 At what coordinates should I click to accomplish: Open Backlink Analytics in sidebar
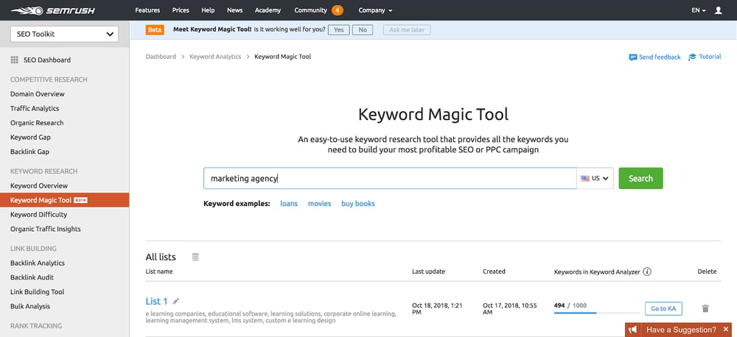pos(38,263)
